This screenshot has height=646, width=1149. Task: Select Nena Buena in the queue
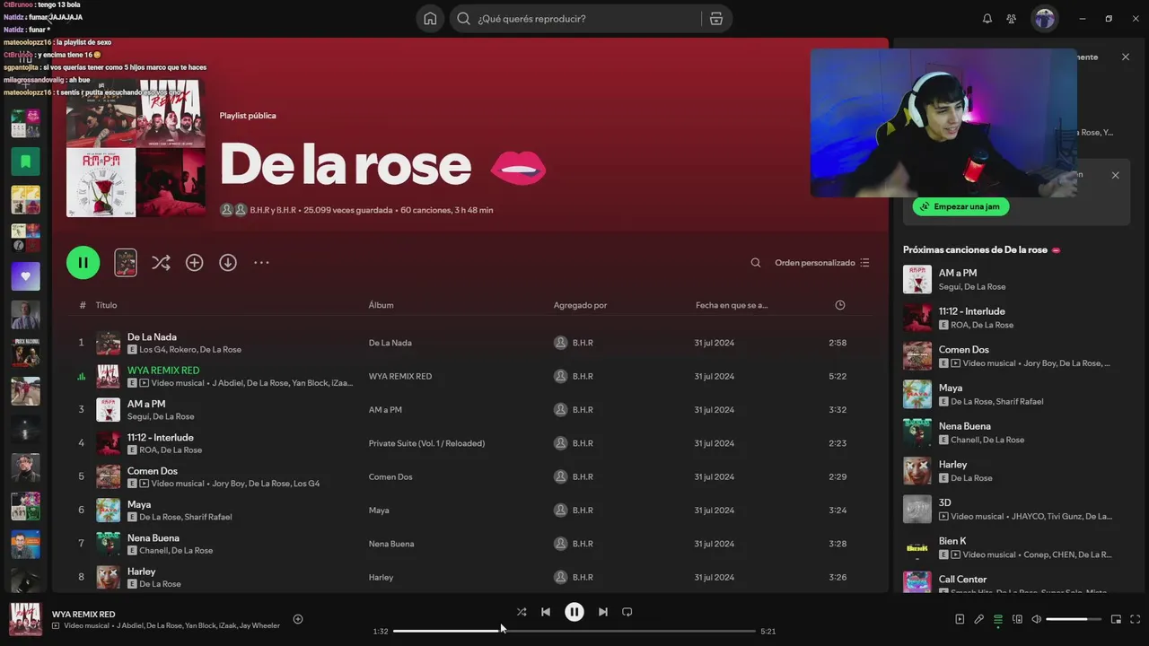click(1016, 432)
